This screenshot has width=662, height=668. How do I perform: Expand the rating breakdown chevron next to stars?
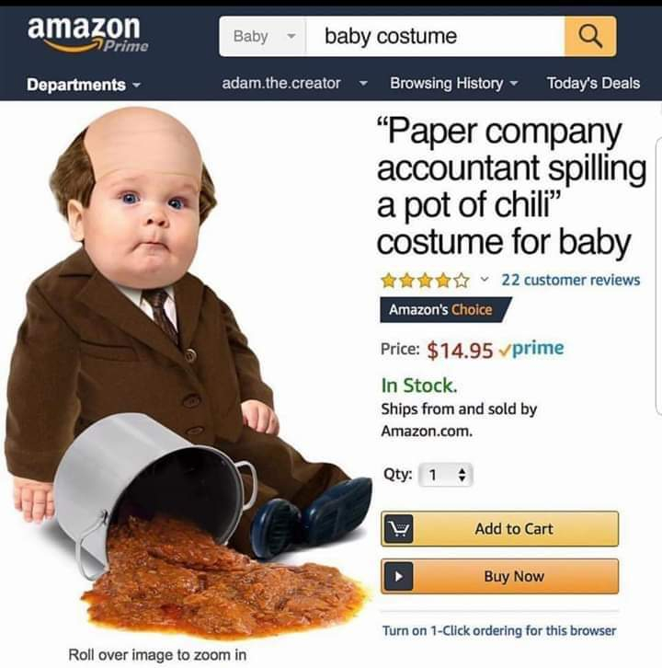click(x=484, y=280)
